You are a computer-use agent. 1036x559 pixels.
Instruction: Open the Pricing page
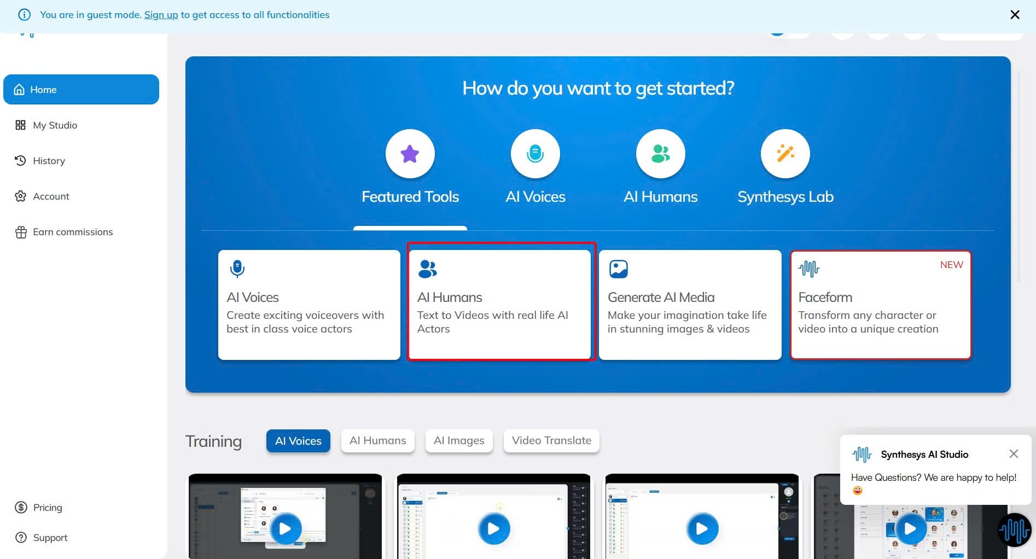tap(38, 507)
